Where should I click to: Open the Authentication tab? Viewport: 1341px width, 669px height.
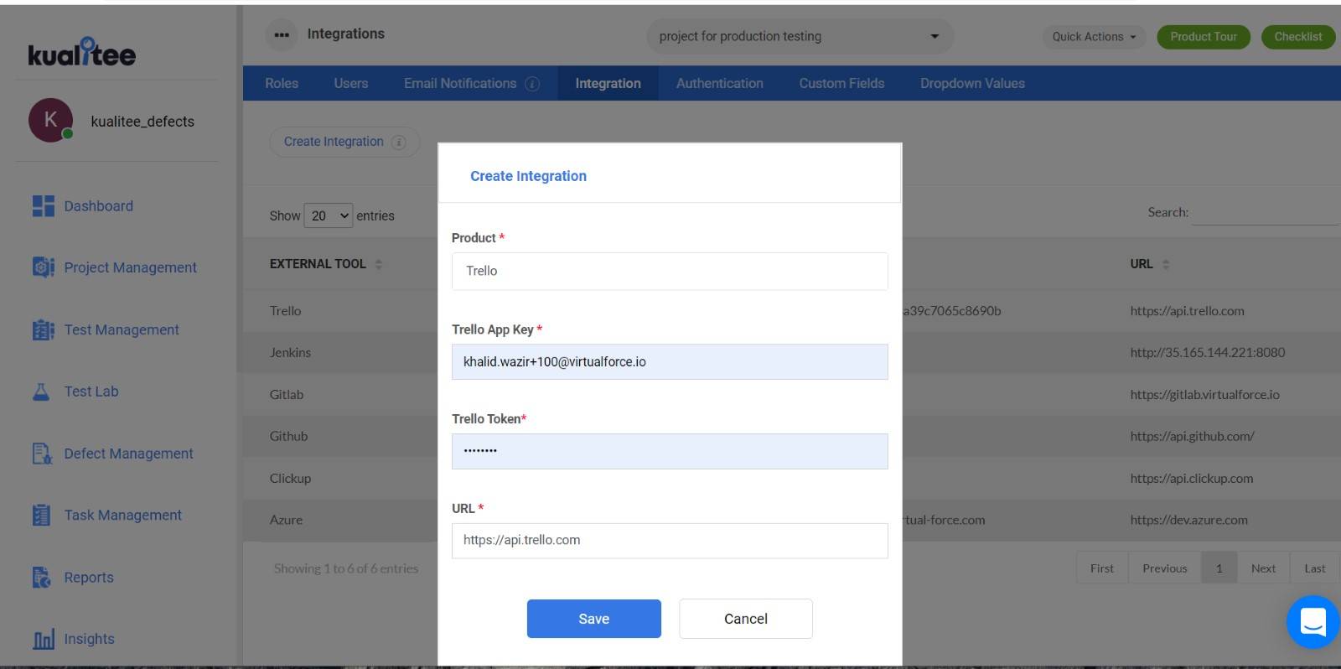pyautogui.click(x=720, y=83)
